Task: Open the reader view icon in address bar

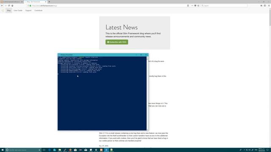Action: click(x=188, y=5)
